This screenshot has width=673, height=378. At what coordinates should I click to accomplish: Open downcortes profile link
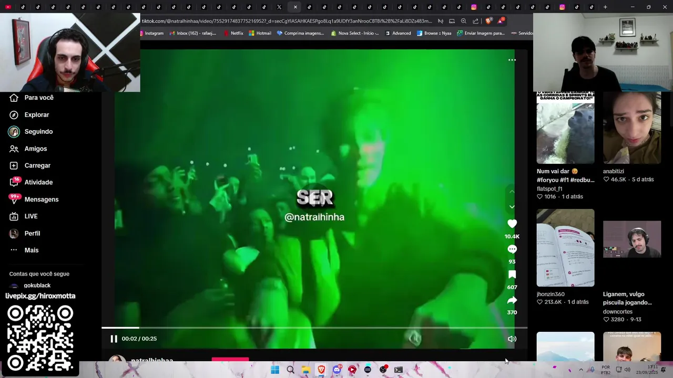click(618, 311)
